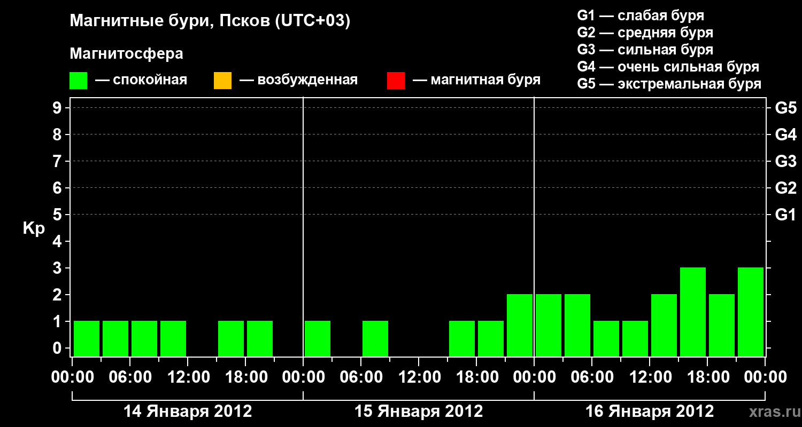Click the 18:00 tick label for 16 Января
The width and height of the screenshot is (802, 427).
click(x=707, y=377)
